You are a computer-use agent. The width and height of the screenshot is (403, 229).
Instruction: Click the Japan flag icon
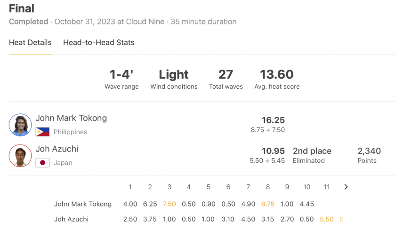pyautogui.click(x=43, y=163)
